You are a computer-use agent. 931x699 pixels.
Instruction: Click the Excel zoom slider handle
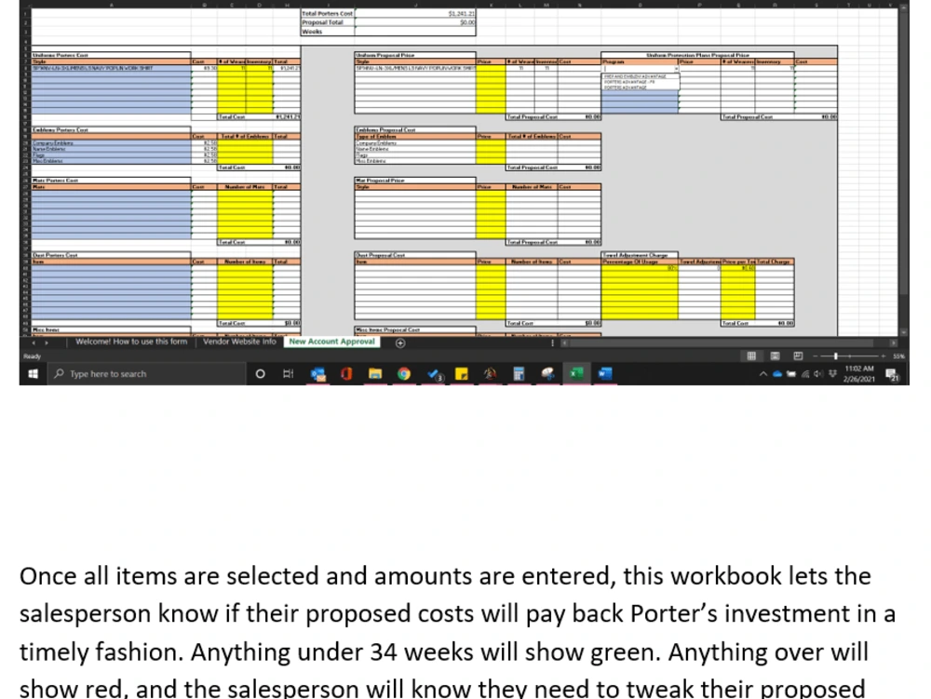tap(835, 356)
